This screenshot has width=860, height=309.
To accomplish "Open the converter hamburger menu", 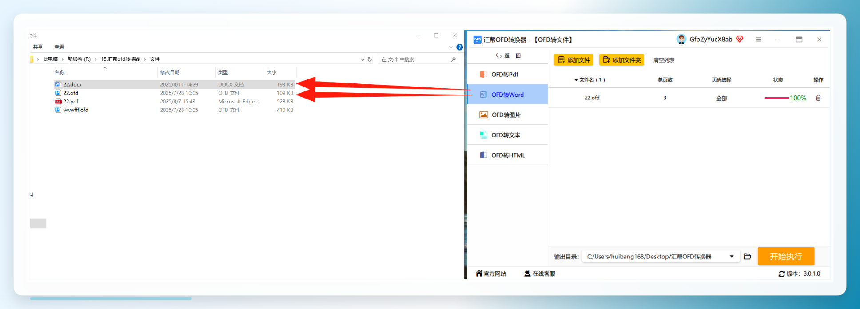I will click(x=759, y=40).
